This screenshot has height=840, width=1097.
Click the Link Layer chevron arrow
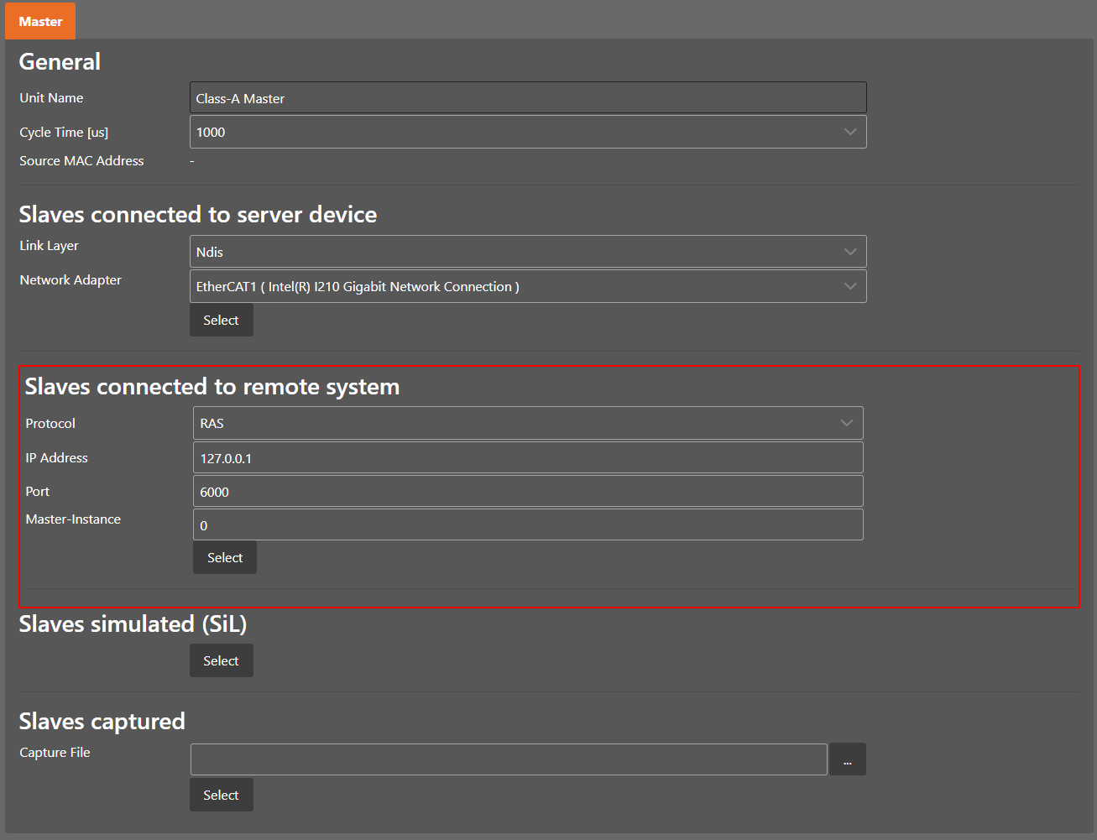[849, 252]
